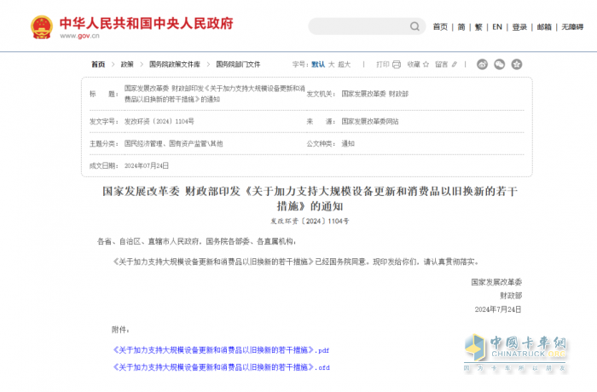This screenshot has height=392, width=597.
Task: Click the 登录 login link
Action: tap(519, 26)
